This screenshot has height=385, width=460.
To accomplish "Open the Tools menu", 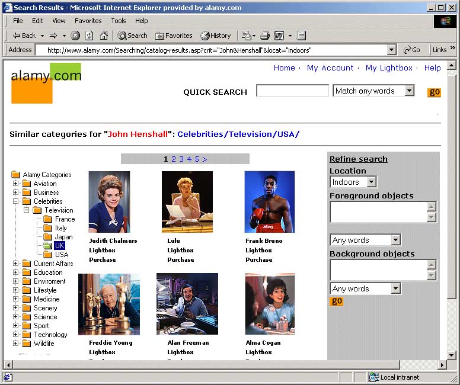I will click(x=119, y=21).
